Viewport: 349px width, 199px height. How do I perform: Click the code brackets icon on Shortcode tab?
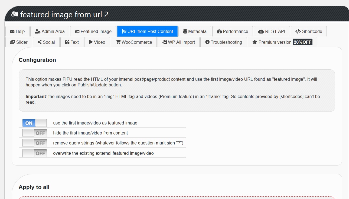pos(298,31)
